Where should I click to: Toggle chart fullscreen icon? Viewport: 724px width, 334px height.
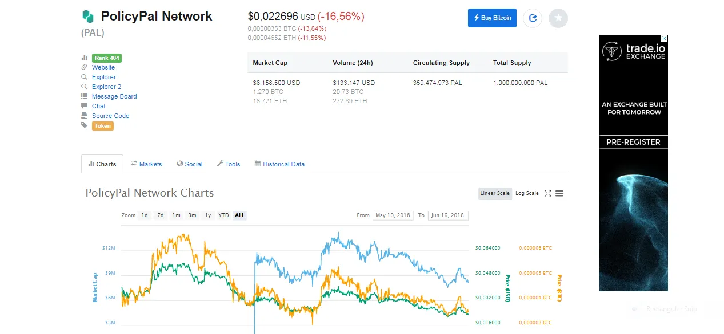(x=547, y=193)
